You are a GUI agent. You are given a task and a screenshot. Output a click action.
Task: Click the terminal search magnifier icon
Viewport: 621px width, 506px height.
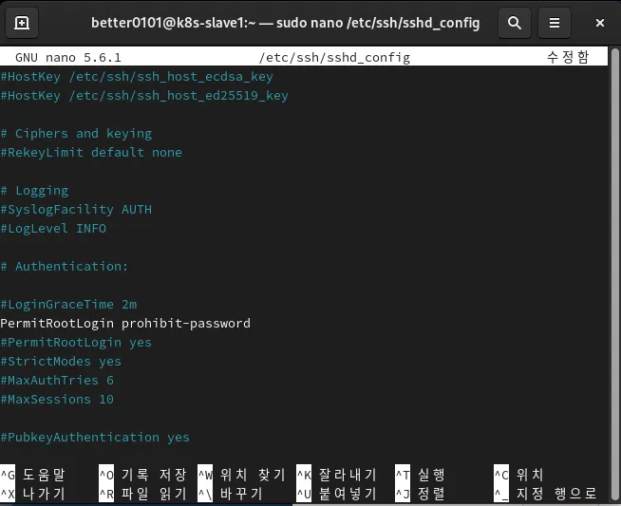point(515,23)
